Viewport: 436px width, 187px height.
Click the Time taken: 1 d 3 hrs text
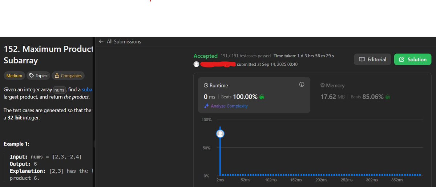(304, 56)
